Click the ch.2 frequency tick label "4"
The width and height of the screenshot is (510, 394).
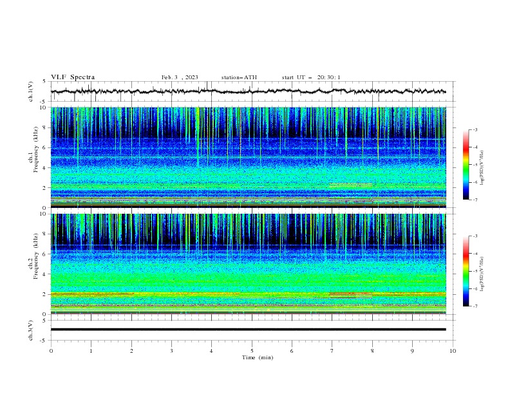(x=44, y=274)
